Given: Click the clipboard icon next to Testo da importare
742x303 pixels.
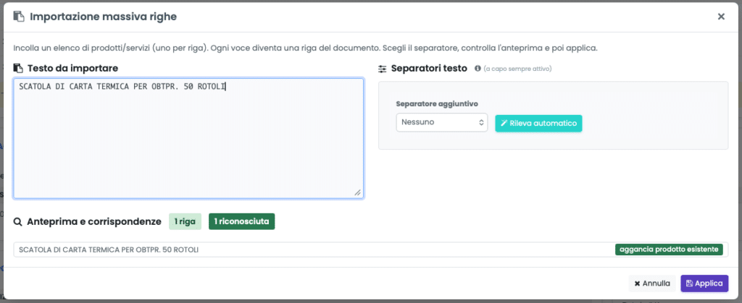Looking at the screenshot, I should pos(18,68).
